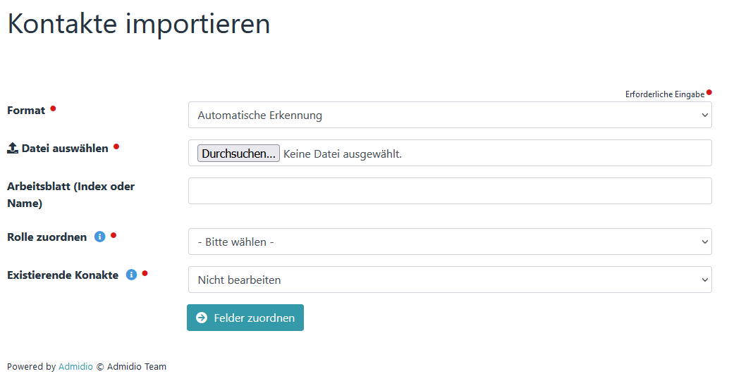
Task: Click the Felder zuordnen button
Action: click(x=245, y=318)
